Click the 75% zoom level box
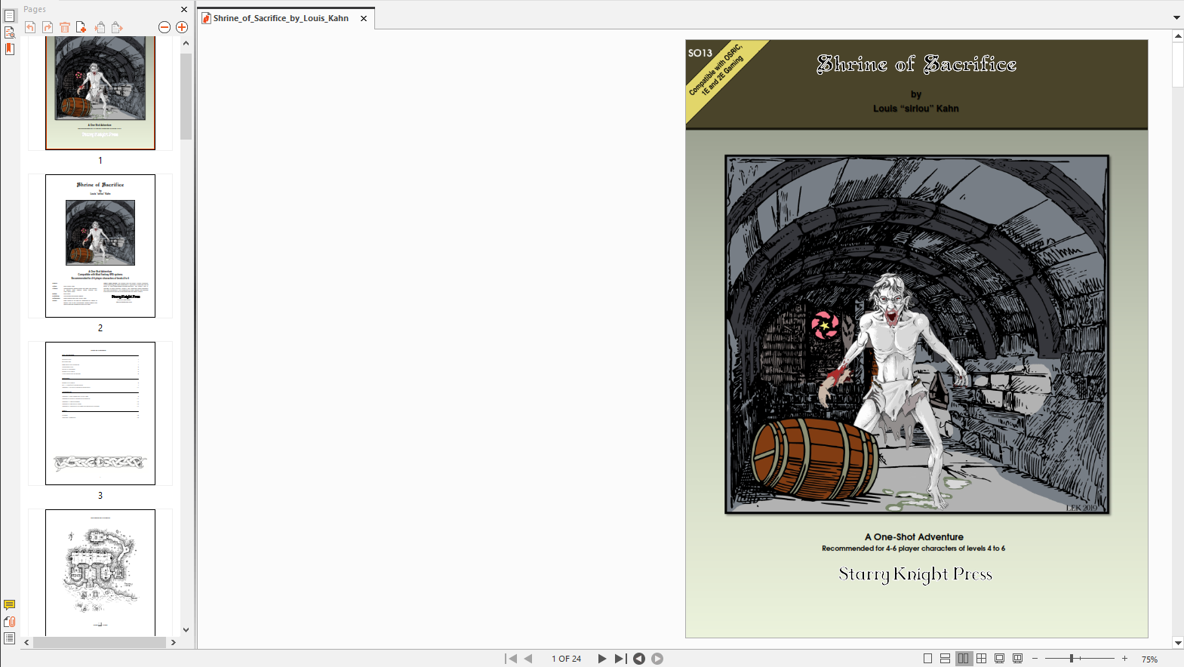The width and height of the screenshot is (1184, 667). [x=1149, y=659]
